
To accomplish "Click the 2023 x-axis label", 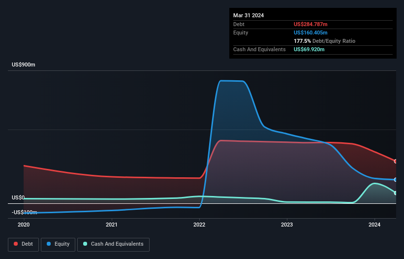I will click(x=287, y=225).
